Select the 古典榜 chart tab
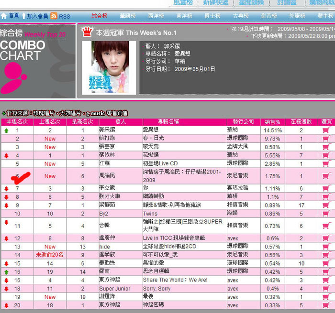335x313 pixels. tap(241, 16)
